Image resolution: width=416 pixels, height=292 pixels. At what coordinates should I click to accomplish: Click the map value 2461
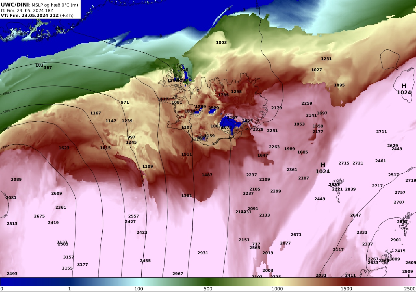click(381, 161)
